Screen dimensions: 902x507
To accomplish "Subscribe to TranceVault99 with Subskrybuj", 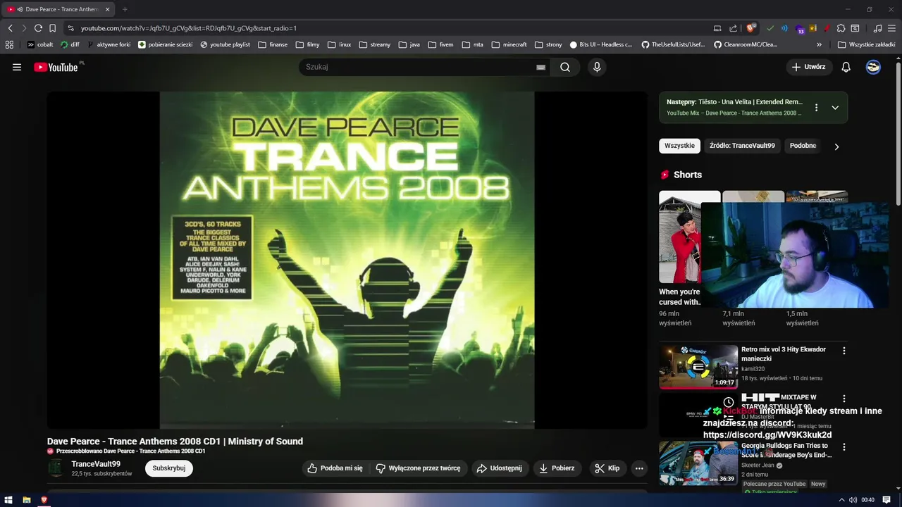I will pyautogui.click(x=169, y=468).
